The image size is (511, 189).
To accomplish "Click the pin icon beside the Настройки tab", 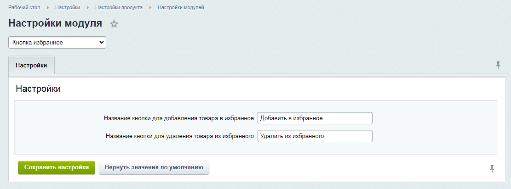I will (x=498, y=65).
